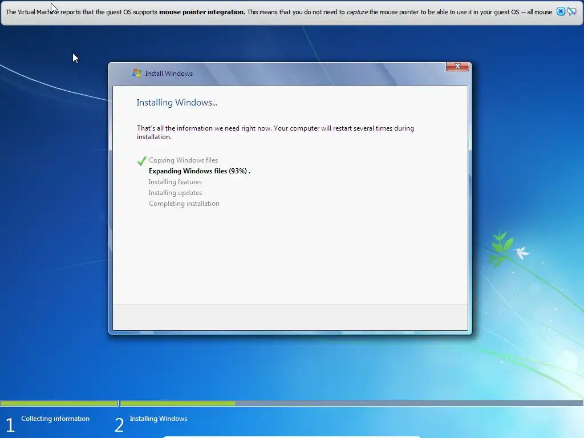This screenshot has width=584, height=438.
Task: Click the mouse pointer integration message text
Action: pyautogui.click(x=279, y=12)
